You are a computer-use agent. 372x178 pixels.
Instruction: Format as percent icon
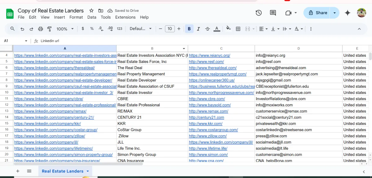tap(92, 29)
